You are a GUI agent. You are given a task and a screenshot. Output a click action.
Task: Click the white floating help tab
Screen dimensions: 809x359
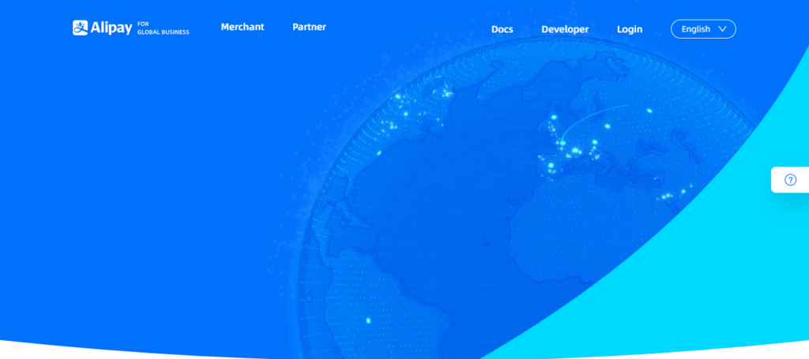point(789,180)
